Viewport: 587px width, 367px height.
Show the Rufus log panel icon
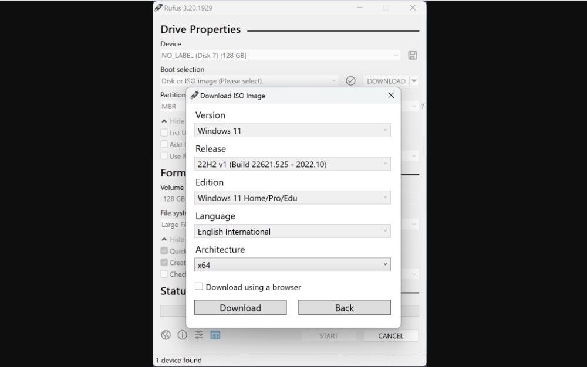point(216,335)
